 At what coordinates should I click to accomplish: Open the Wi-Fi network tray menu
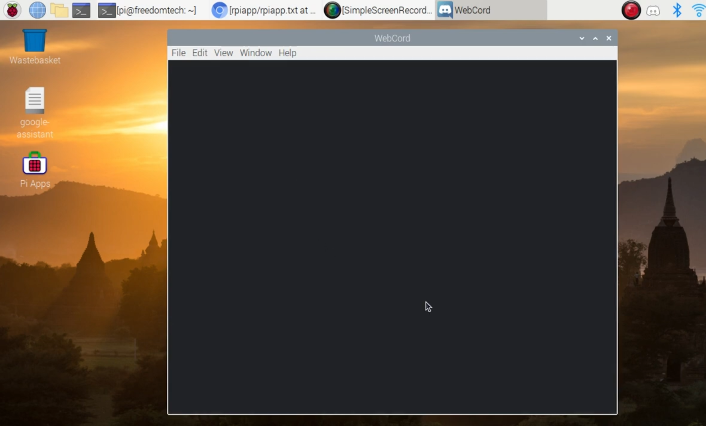point(698,10)
